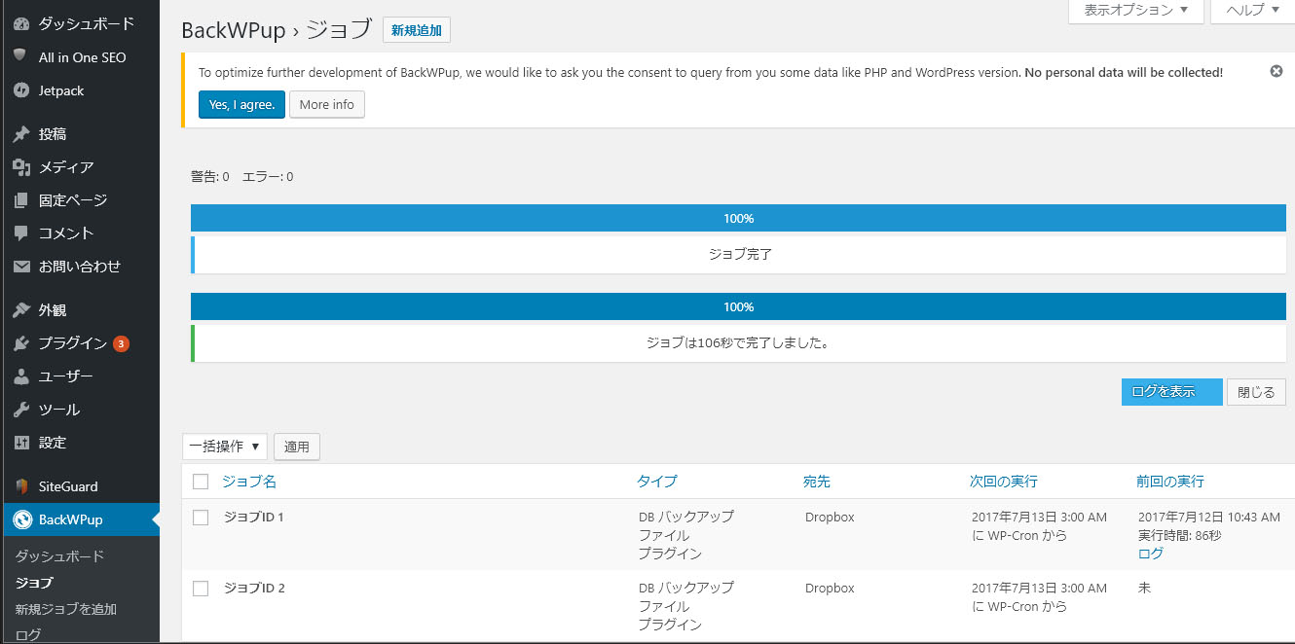Image resolution: width=1295 pixels, height=644 pixels.
Task: Open ダッシュボード in the admin menu
Action: click(87, 24)
